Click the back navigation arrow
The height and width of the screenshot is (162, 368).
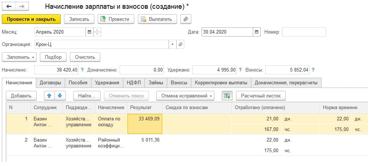[x=9, y=7]
